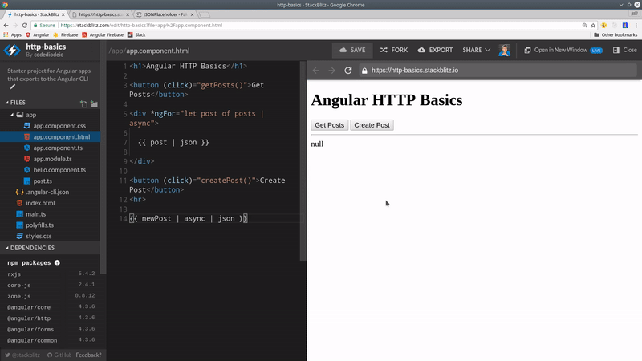The height and width of the screenshot is (361, 642).
Task: Click the new file icon in Files header
Action: click(83, 103)
